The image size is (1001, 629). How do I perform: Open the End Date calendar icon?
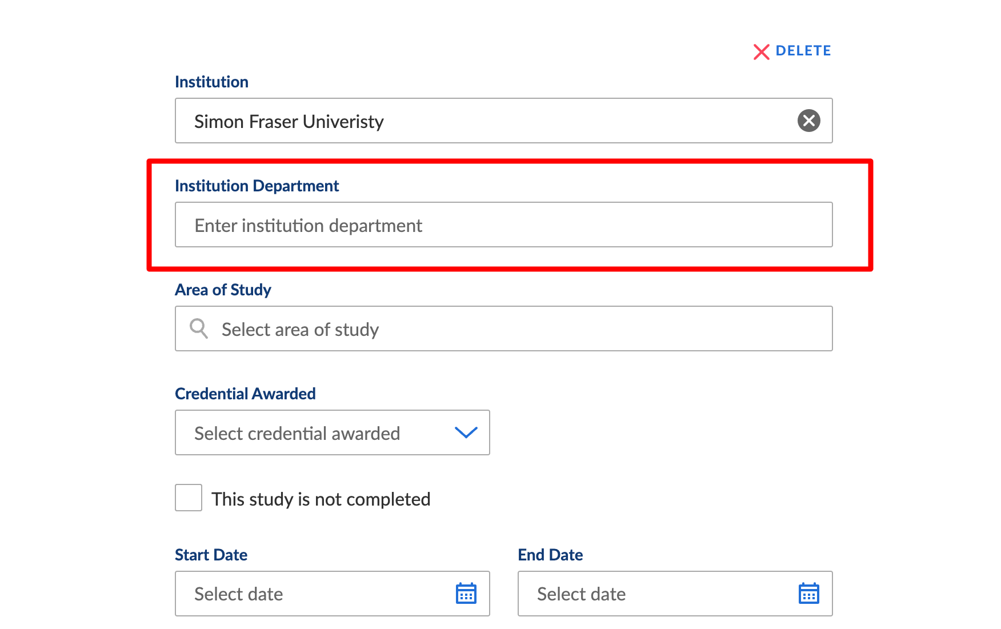tap(808, 594)
